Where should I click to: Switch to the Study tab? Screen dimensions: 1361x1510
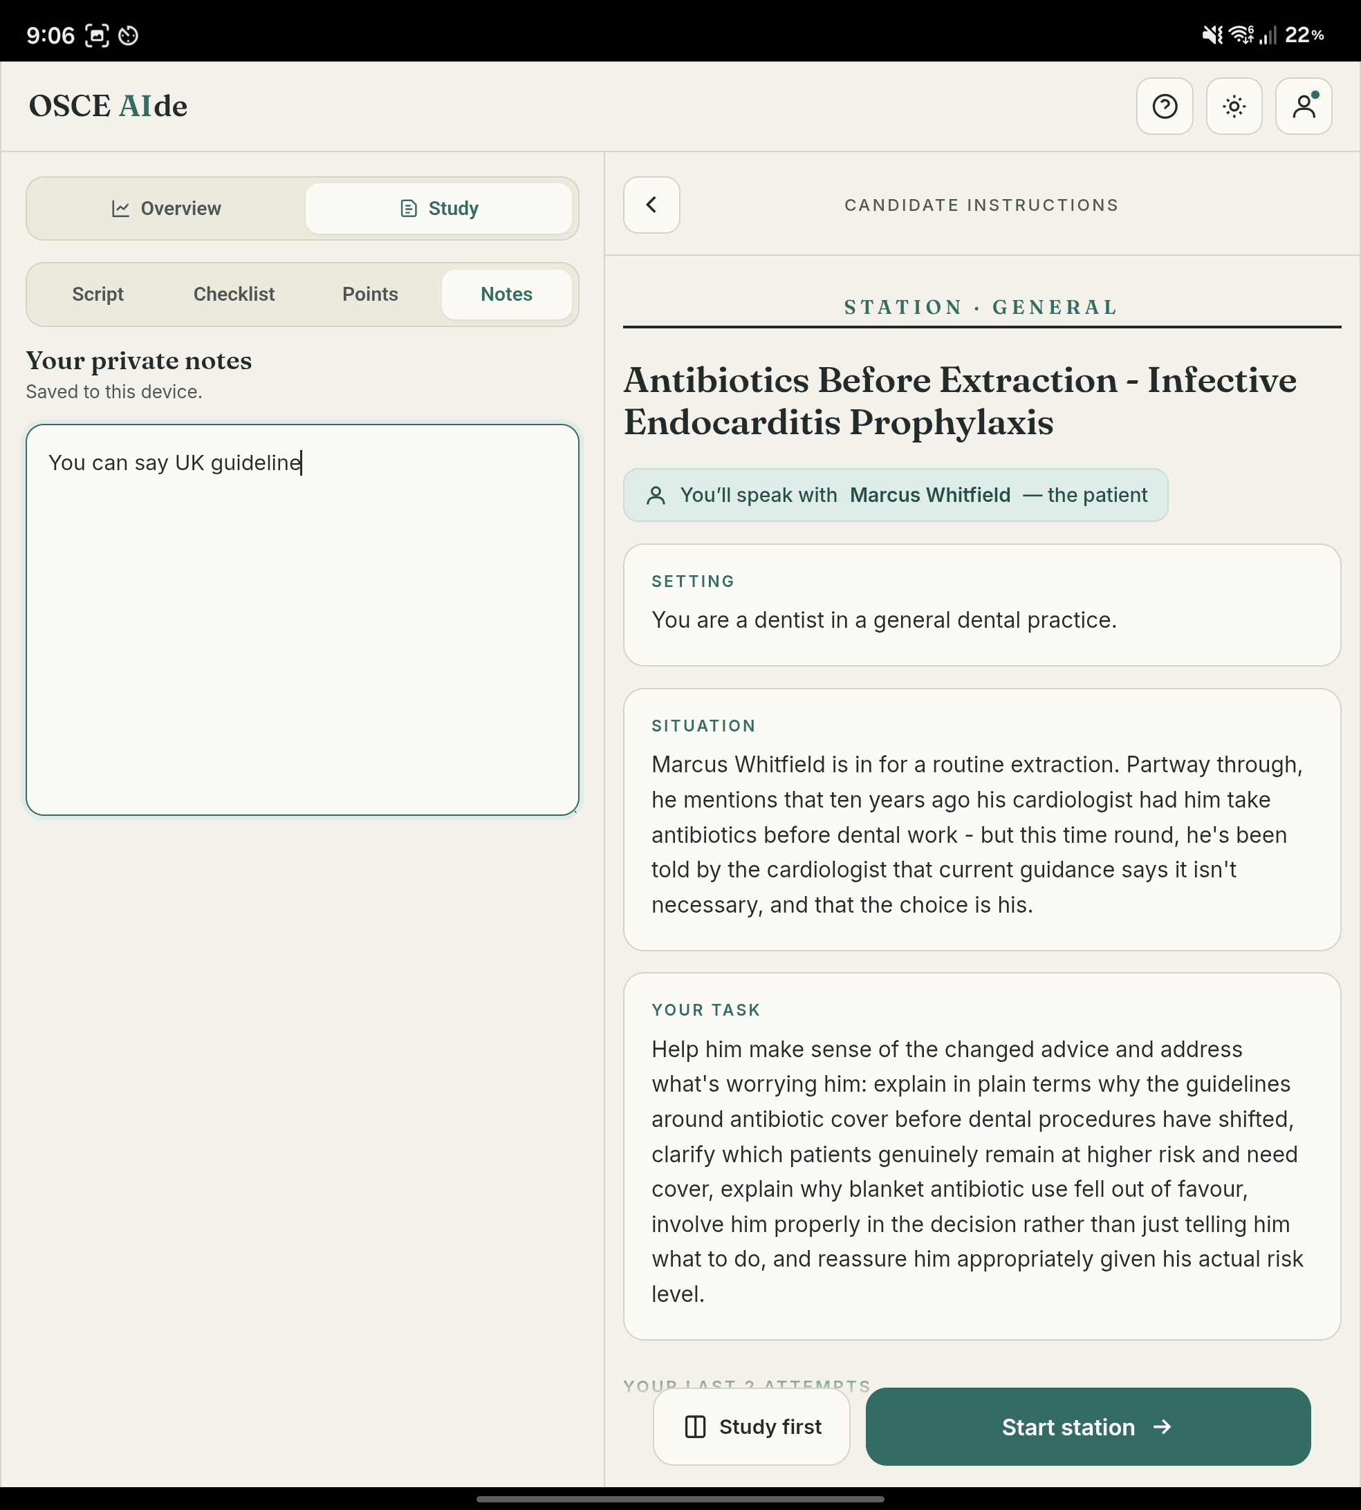point(439,209)
